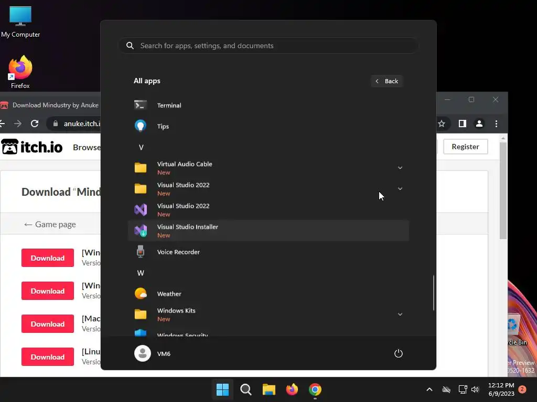Expand the Virtual Audio Cable folder chevron
The width and height of the screenshot is (537, 402).
(400, 168)
